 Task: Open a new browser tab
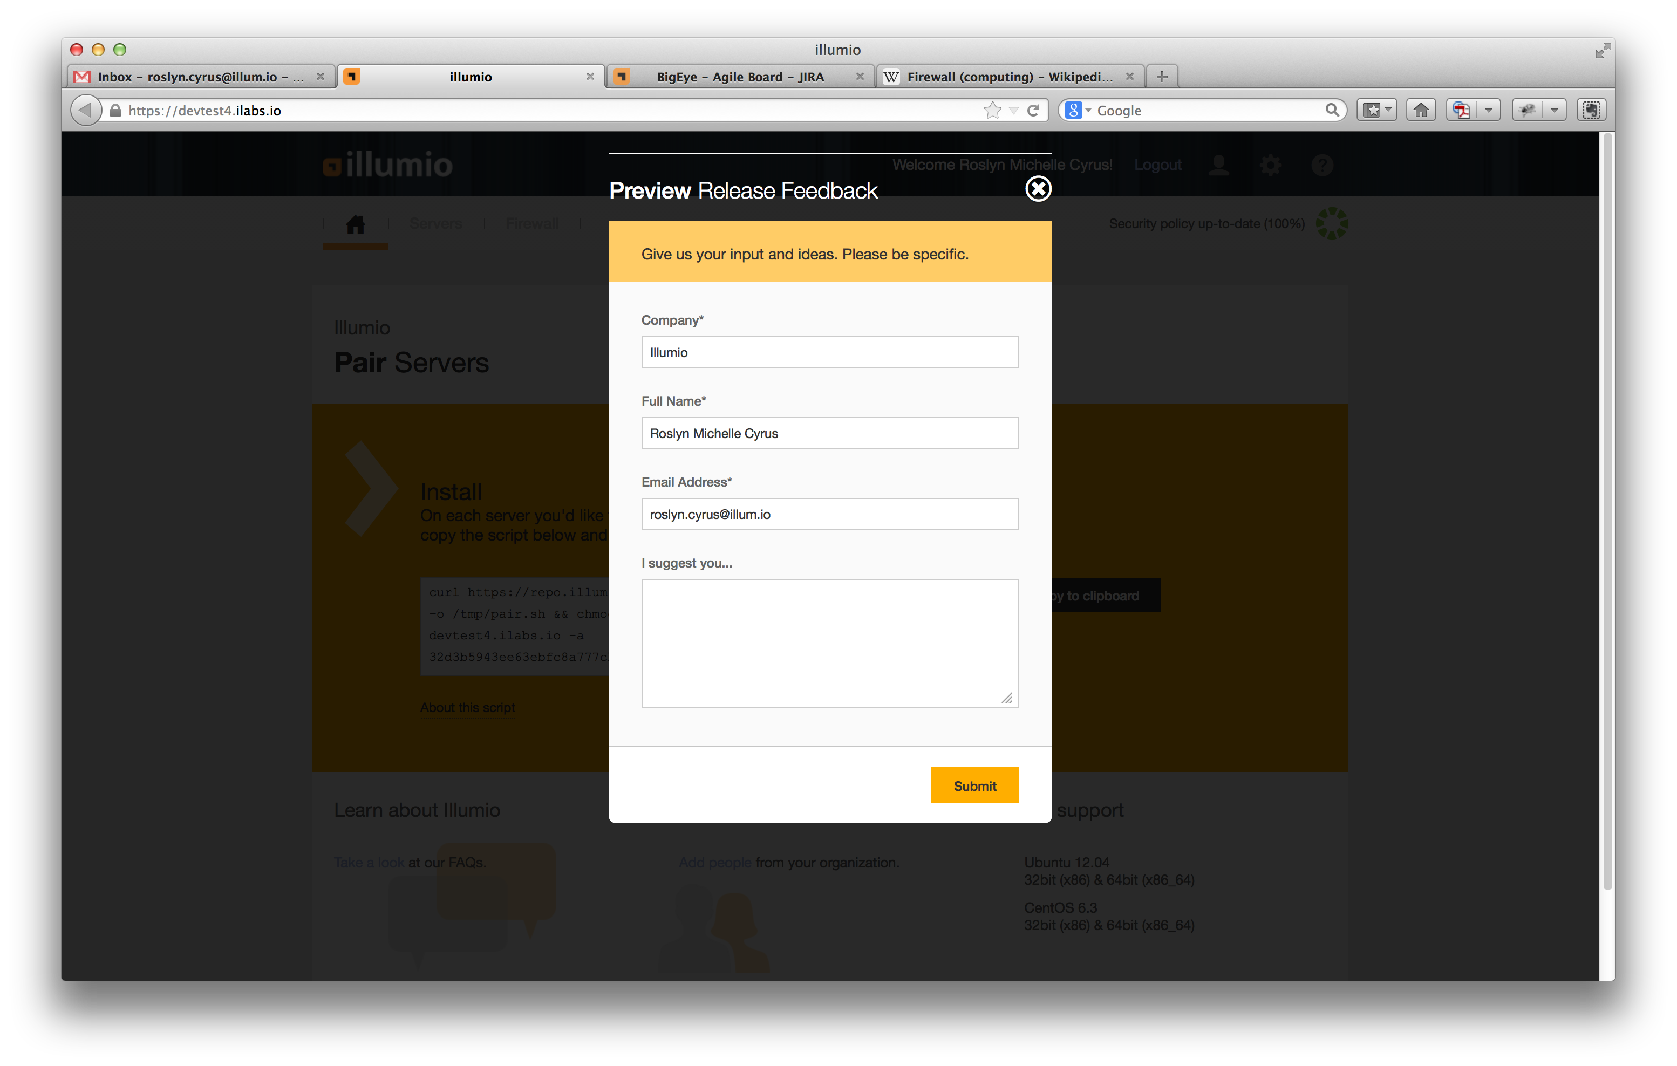(1162, 77)
